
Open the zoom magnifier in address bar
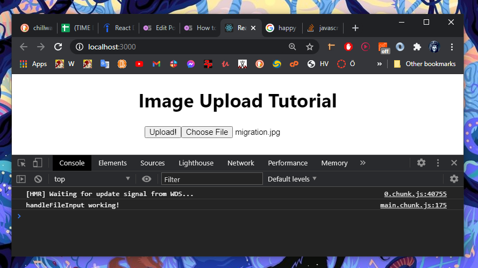292,47
